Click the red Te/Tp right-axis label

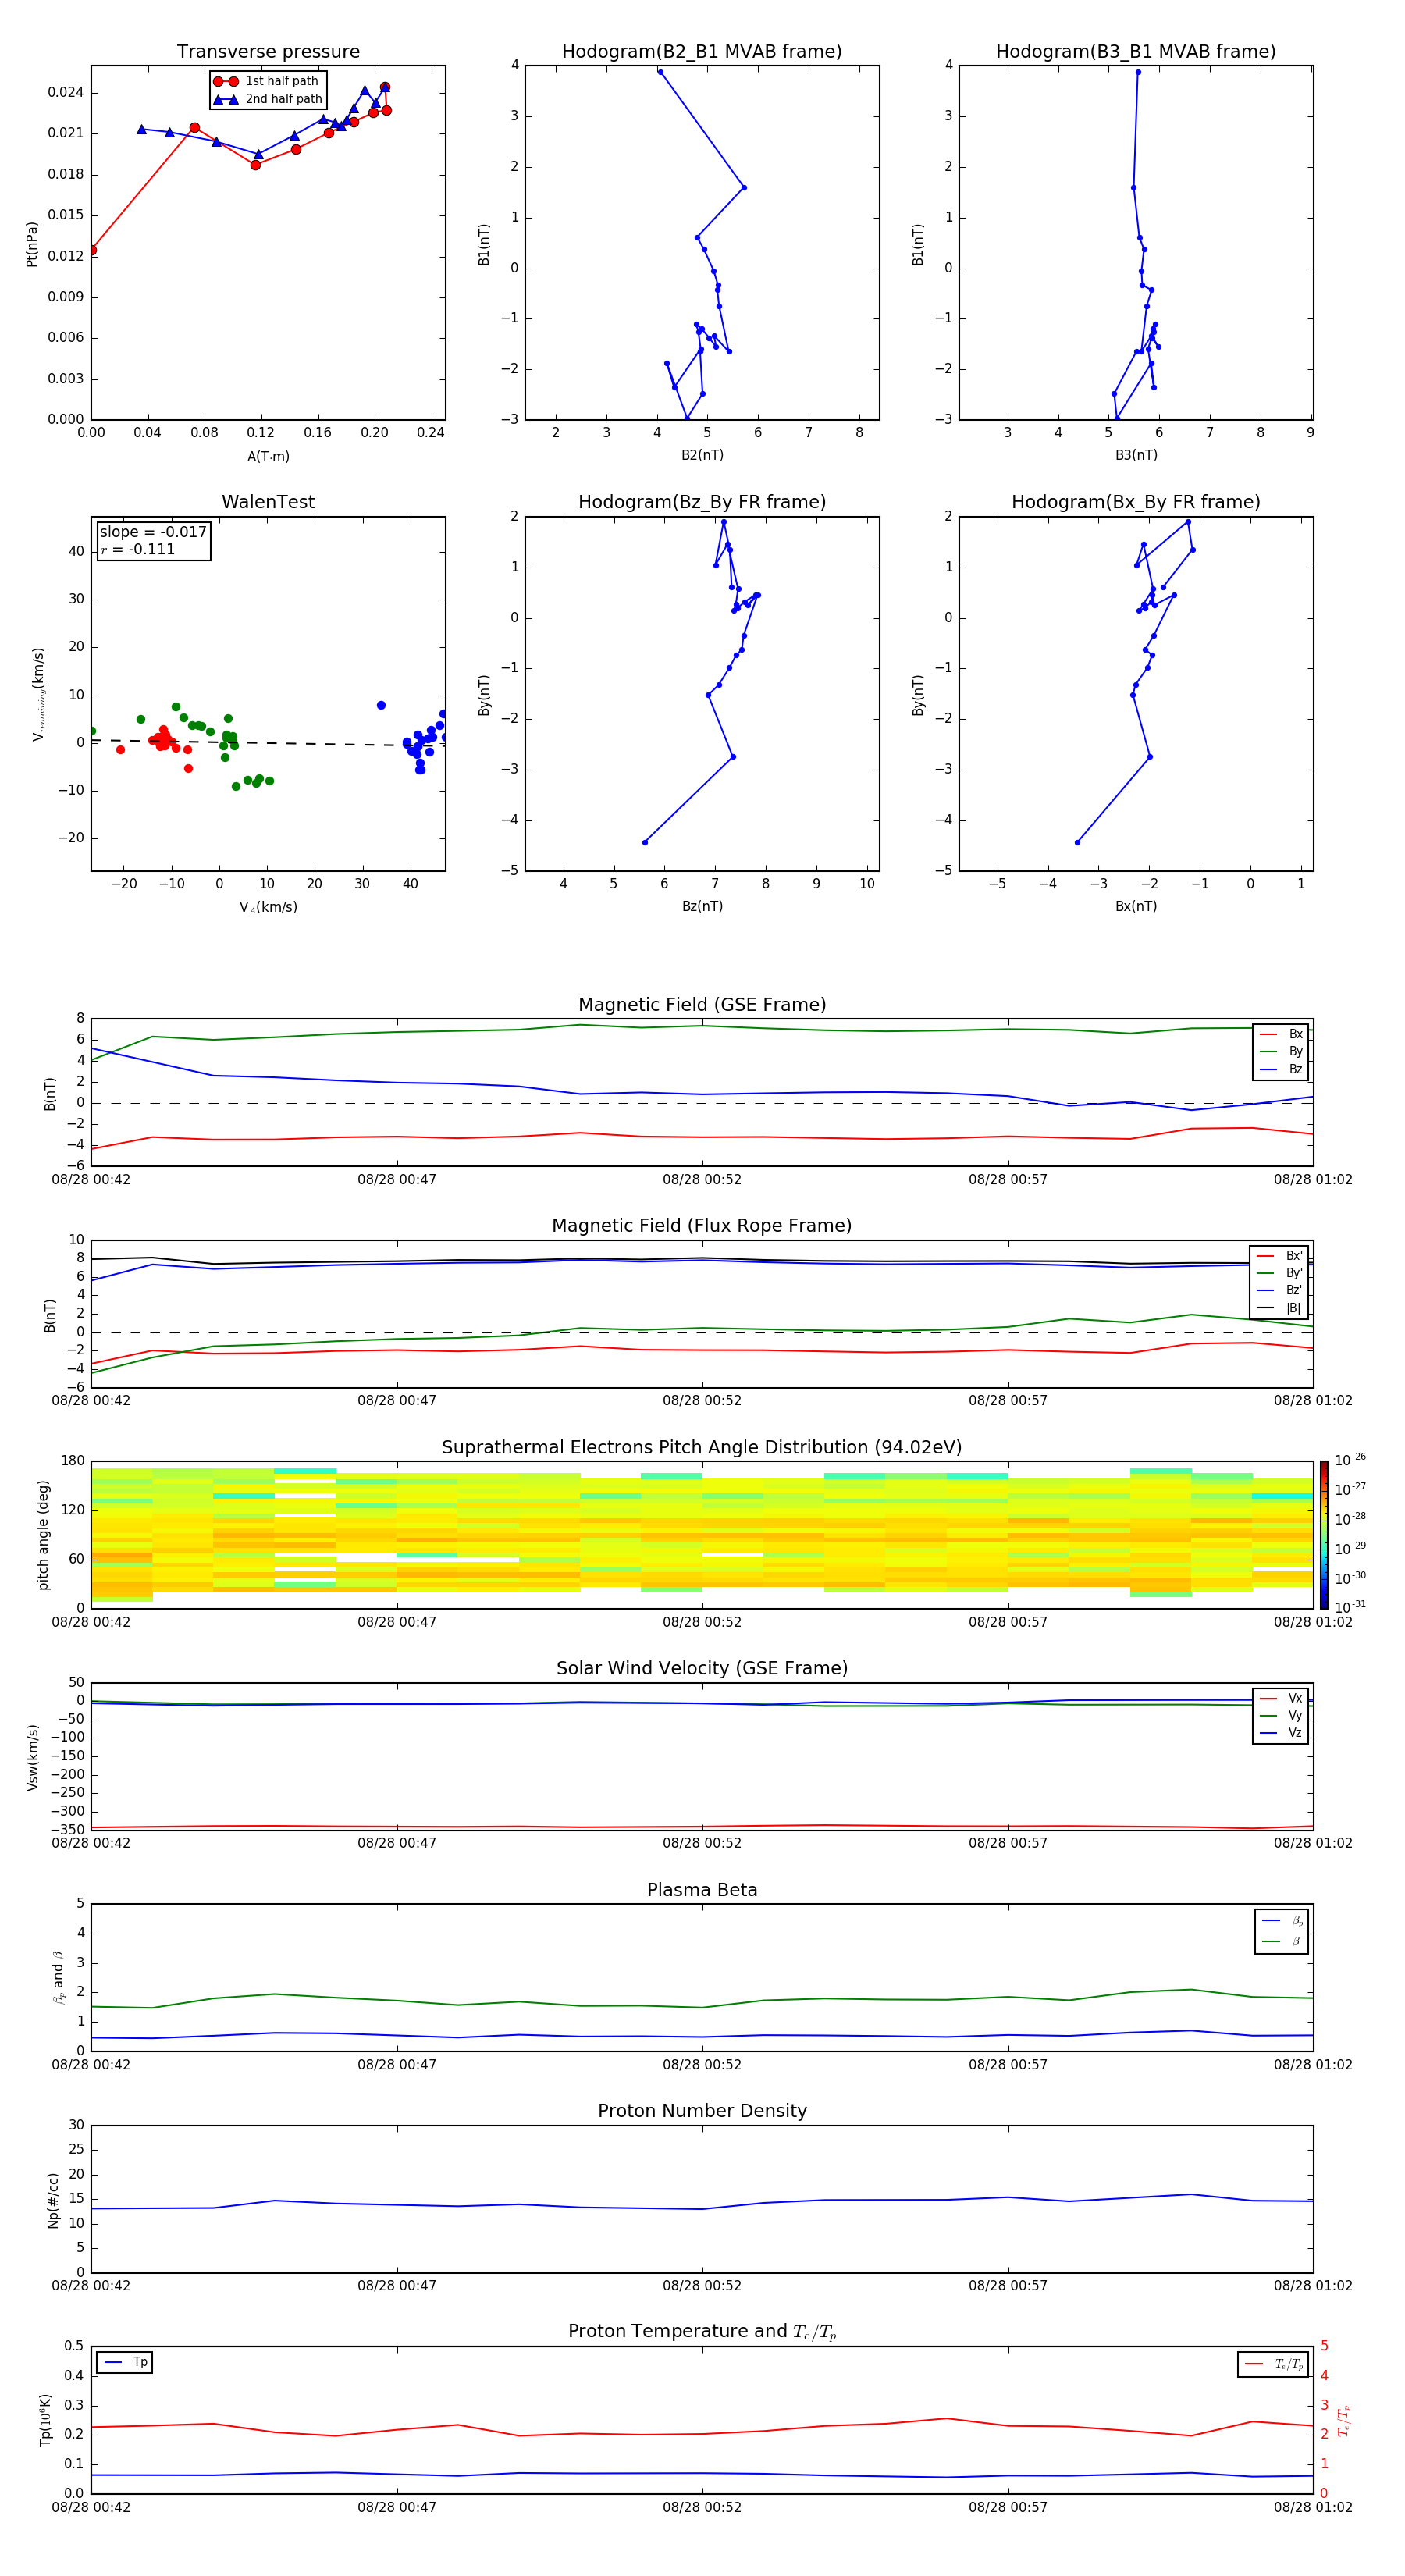tap(1344, 2420)
